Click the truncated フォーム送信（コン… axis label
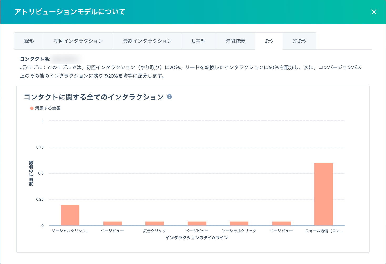This screenshot has width=386, height=264. [x=323, y=231]
